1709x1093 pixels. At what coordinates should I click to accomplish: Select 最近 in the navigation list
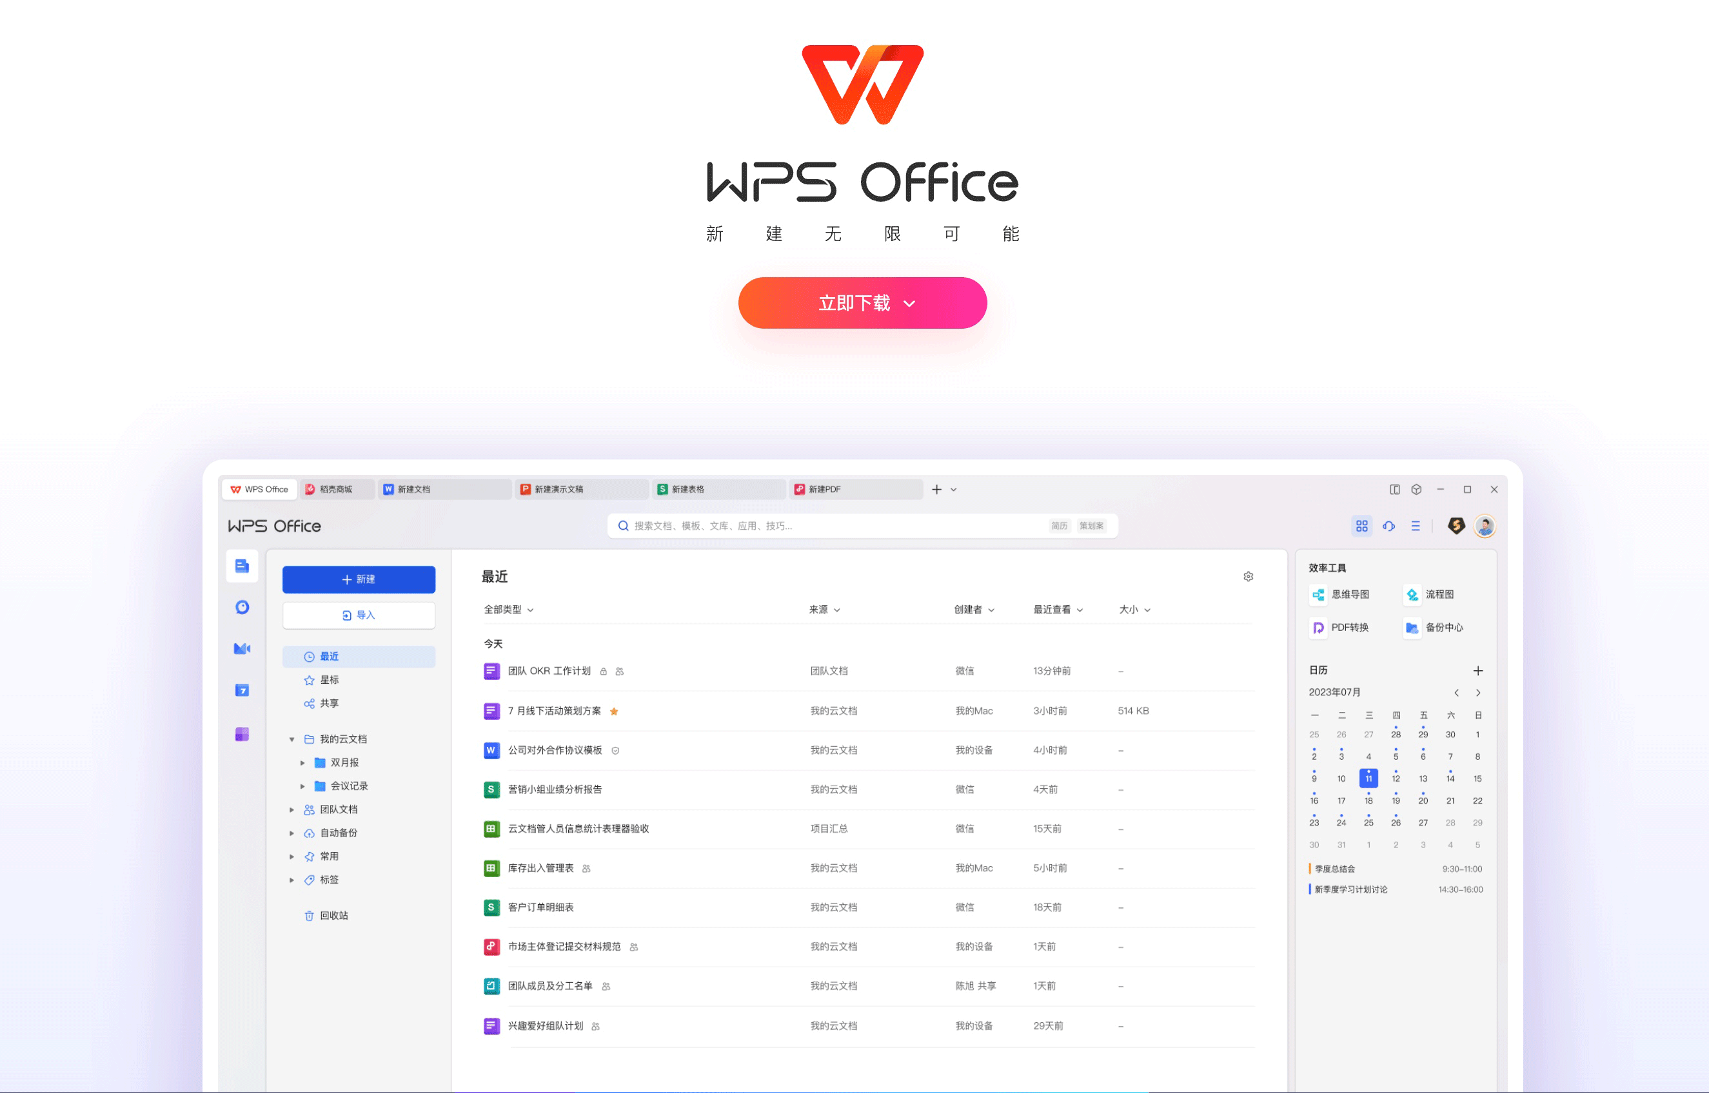(359, 657)
